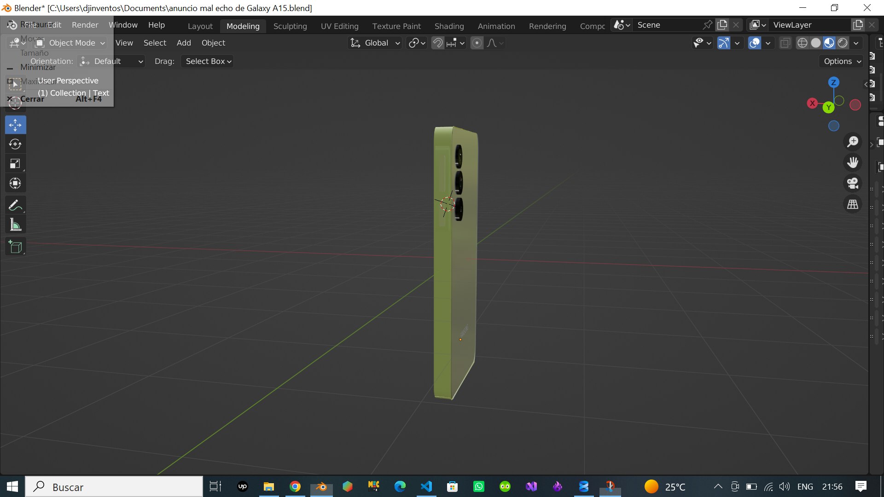Click the Scene name field

tap(667, 25)
